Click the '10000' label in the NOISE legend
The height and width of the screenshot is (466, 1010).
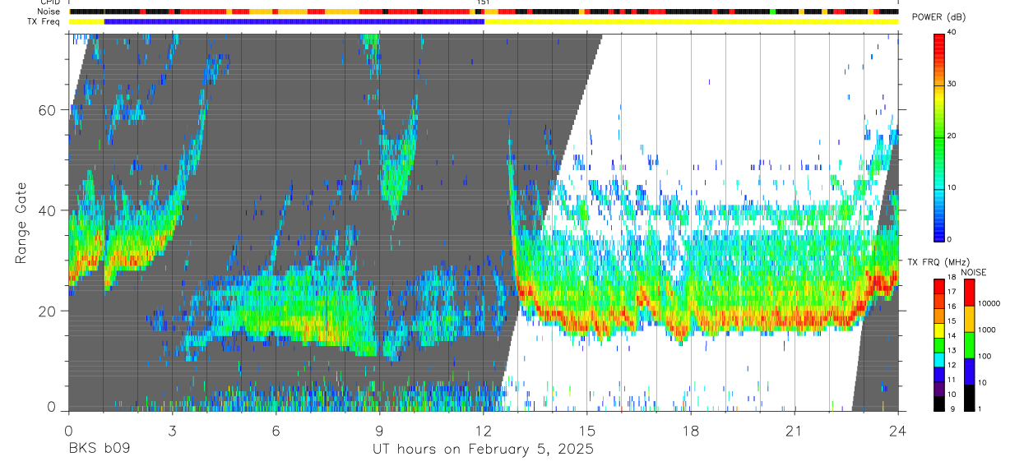(988, 304)
